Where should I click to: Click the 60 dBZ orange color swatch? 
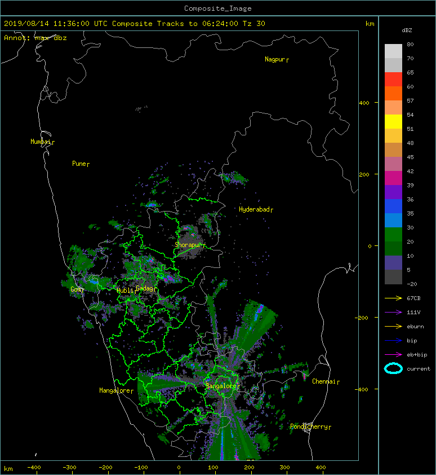393,93
